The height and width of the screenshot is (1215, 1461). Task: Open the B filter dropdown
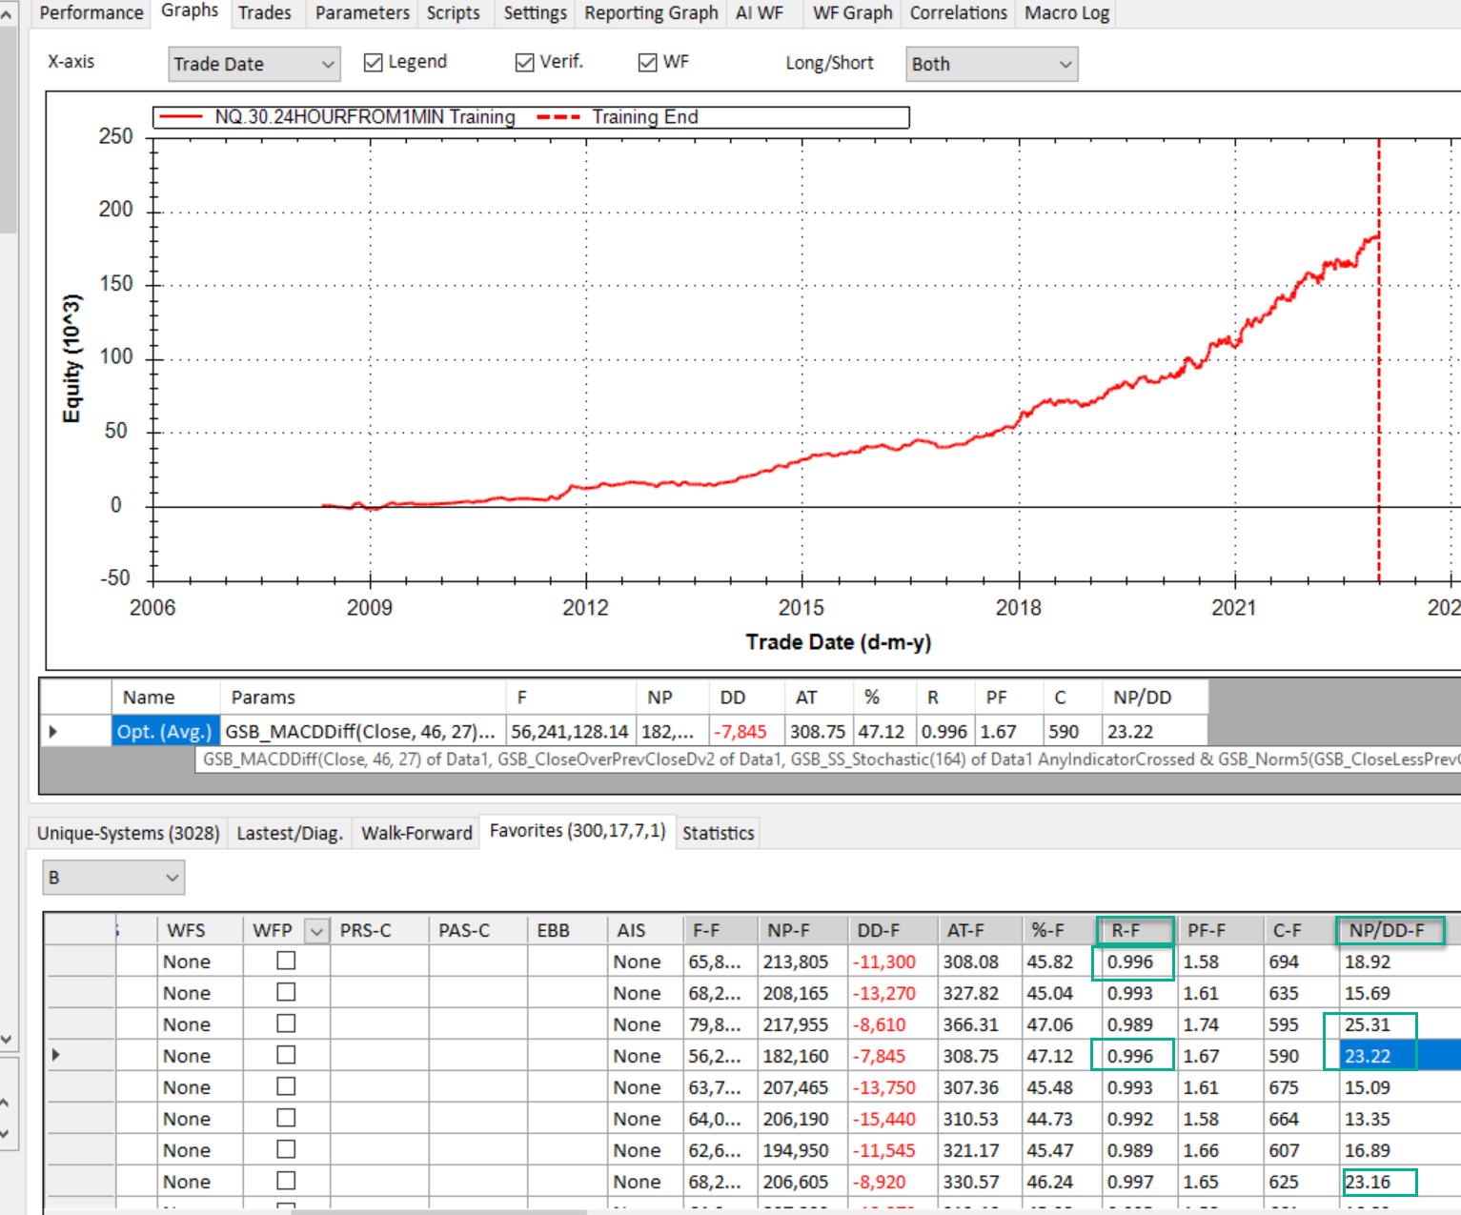(x=172, y=878)
